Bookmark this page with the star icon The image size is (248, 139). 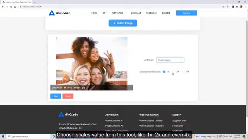pyautogui.click(x=227, y=7)
